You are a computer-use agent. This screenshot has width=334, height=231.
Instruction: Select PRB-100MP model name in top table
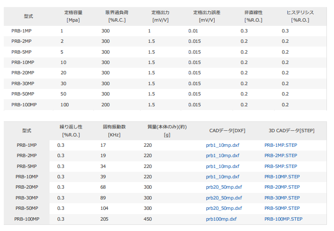(24, 105)
